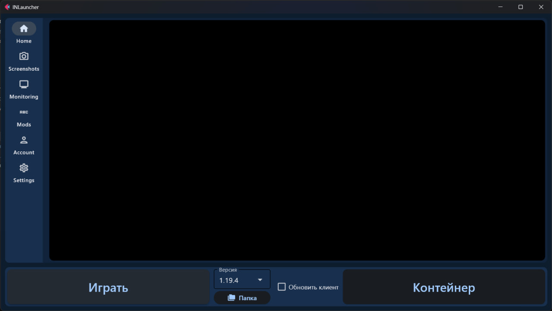The width and height of the screenshot is (552, 311).
Task: Open Screenshots via the camera icon
Action: coord(24,57)
